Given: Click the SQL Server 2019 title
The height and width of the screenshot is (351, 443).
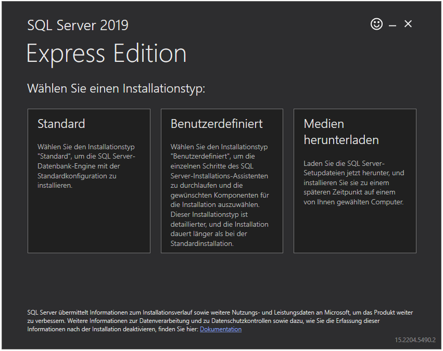Looking at the screenshot, I should click(78, 25).
